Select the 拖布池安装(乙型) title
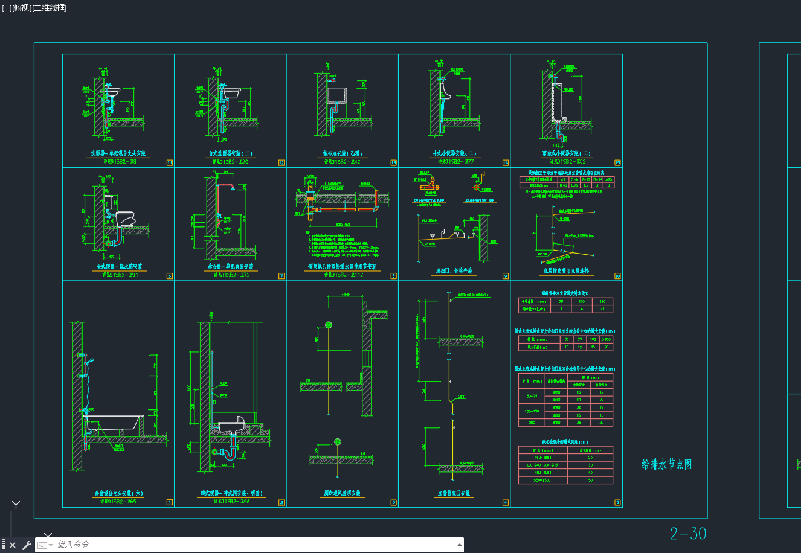This screenshot has width=801, height=553. coord(342,154)
